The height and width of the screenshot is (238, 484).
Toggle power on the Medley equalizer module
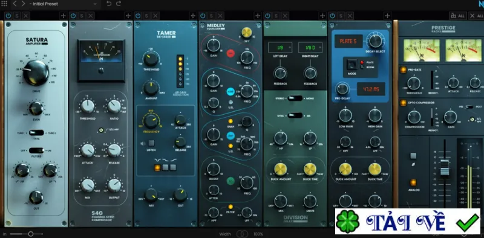[x=203, y=16]
